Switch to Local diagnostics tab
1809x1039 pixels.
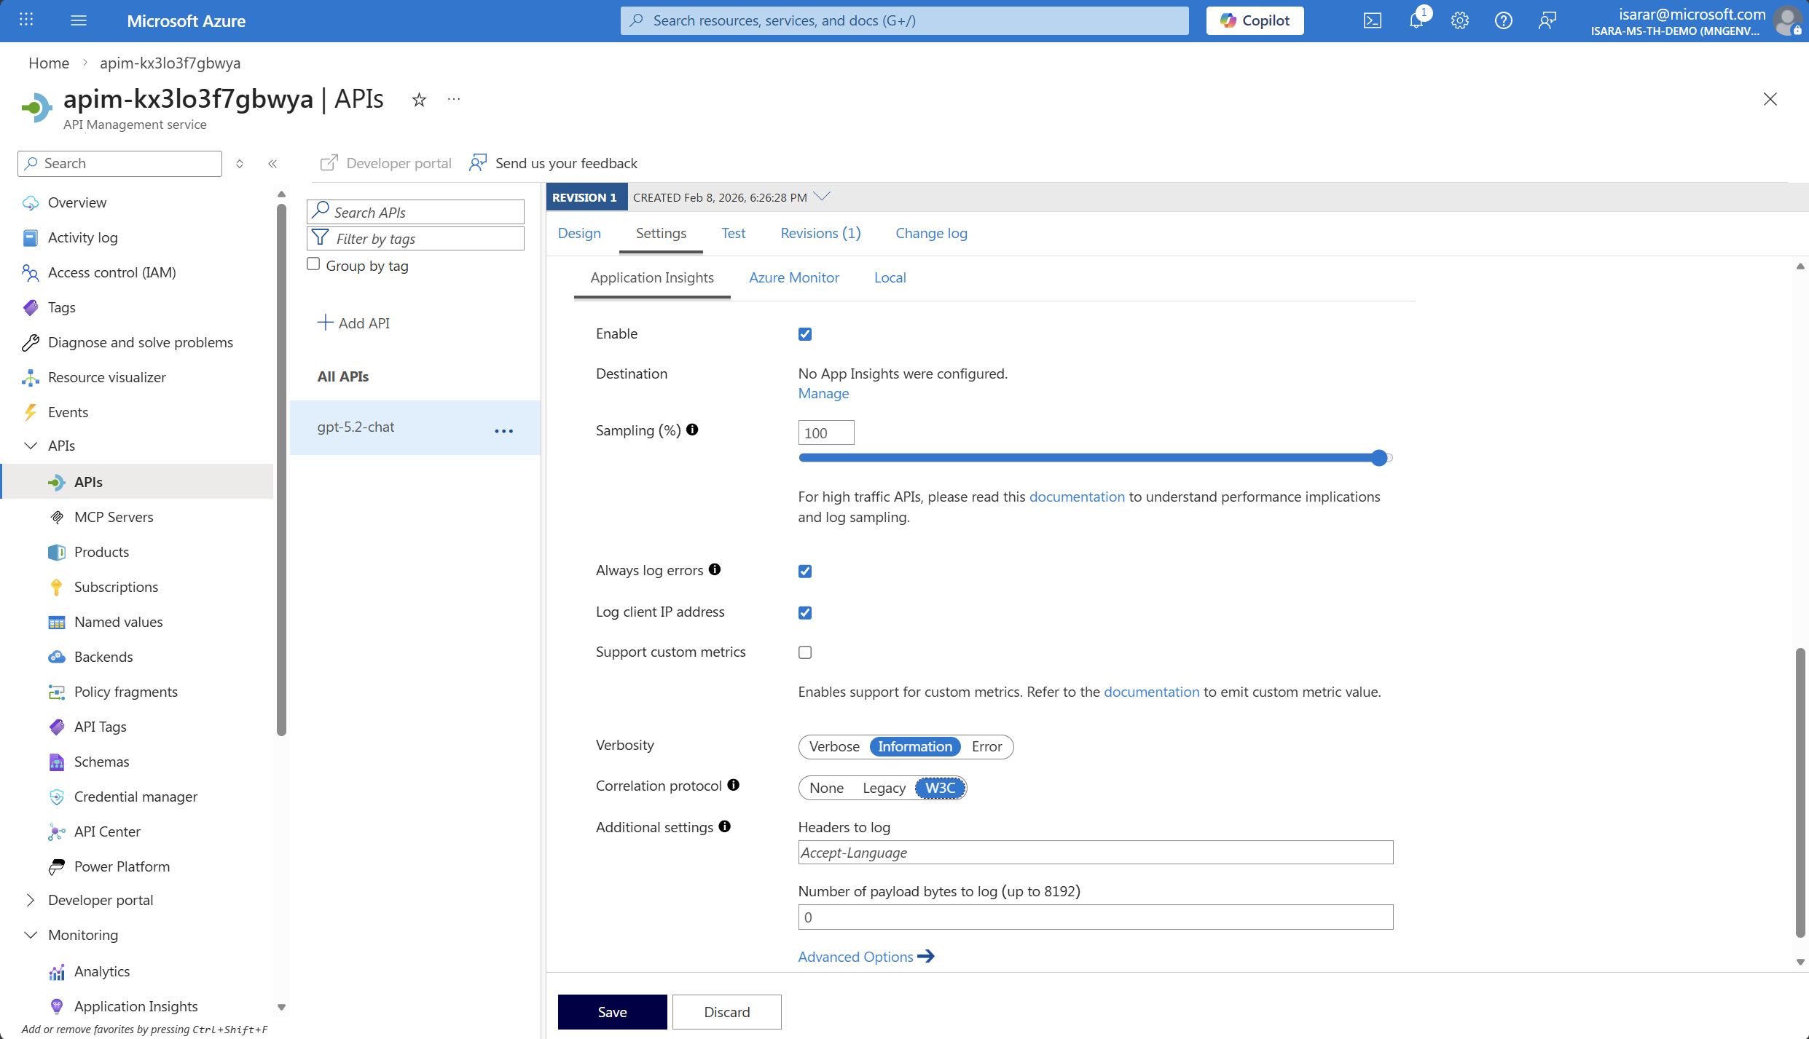890,277
